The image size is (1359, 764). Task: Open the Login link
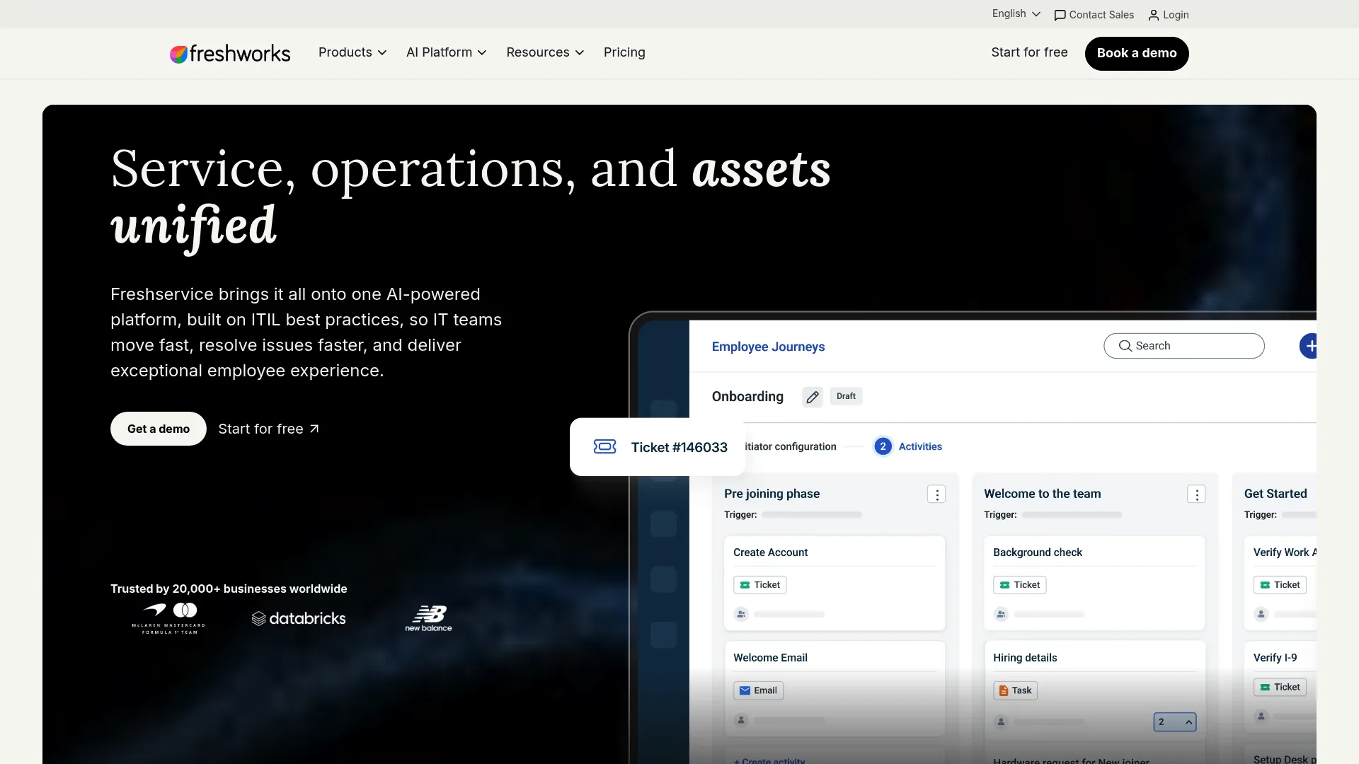[x=1169, y=15]
